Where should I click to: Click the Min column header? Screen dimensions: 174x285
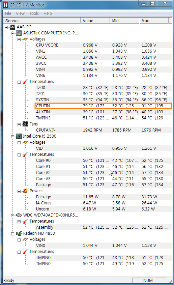(x=124, y=21)
